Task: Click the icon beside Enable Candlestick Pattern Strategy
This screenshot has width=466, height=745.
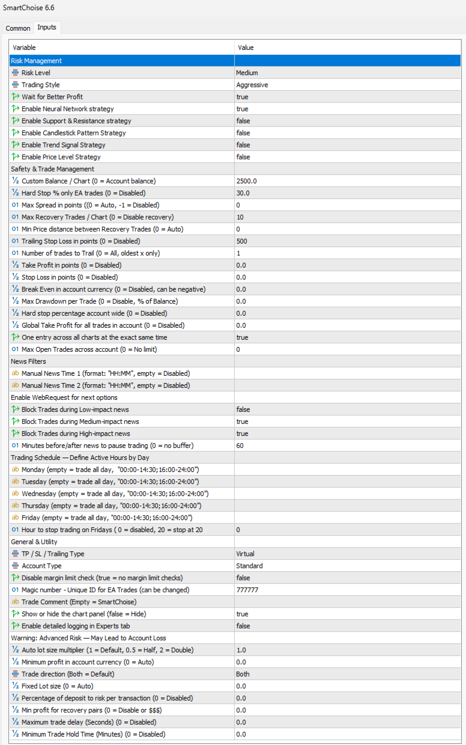Action: 15,133
